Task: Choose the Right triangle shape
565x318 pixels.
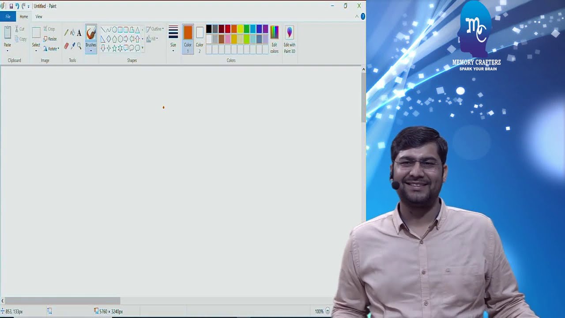Action: pyautogui.click(x=103, y=39)
